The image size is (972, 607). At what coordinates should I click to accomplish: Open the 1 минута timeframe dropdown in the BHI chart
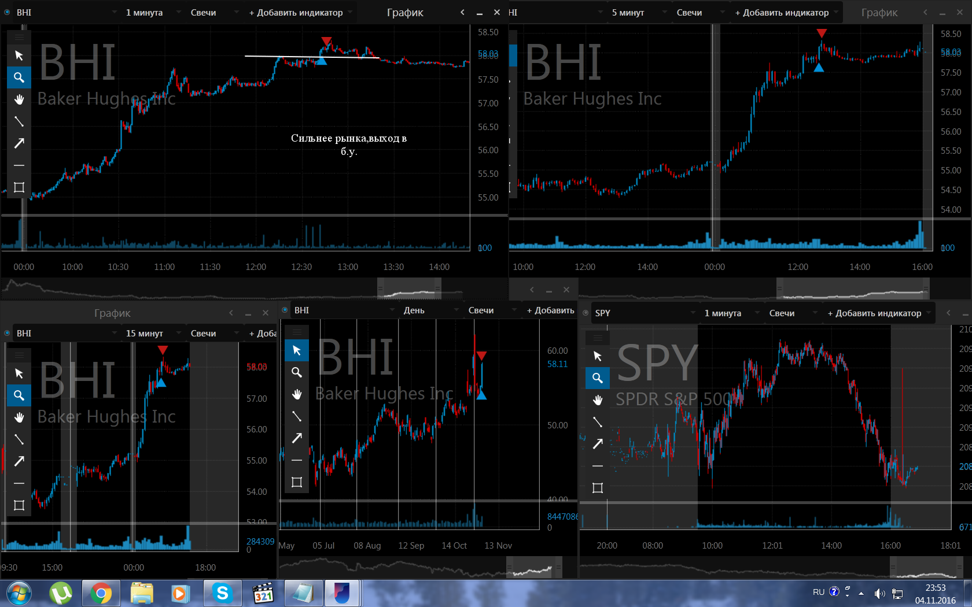(x=153, y=12)
